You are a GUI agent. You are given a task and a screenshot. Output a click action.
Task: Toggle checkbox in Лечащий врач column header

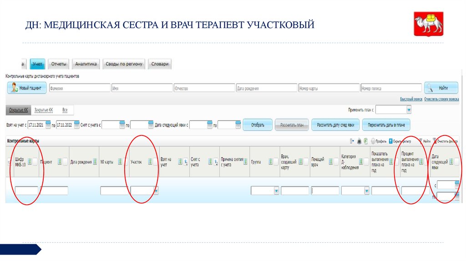tap(336, 161)
